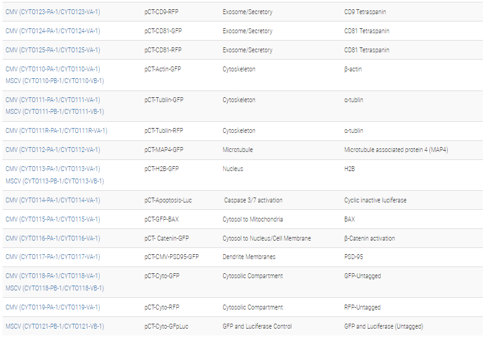This screenshot has width=486, height=344.
Task: Click CMV CYTO0111-PA-1 Tublin-GFP link
Action: [52, 100]
